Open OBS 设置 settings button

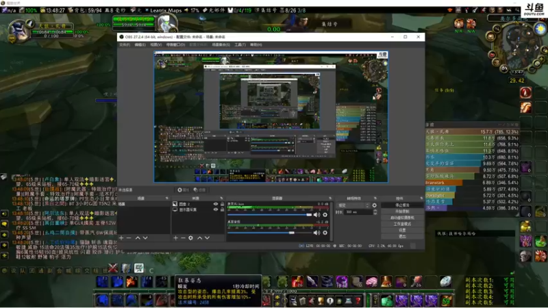click(402, 230)
